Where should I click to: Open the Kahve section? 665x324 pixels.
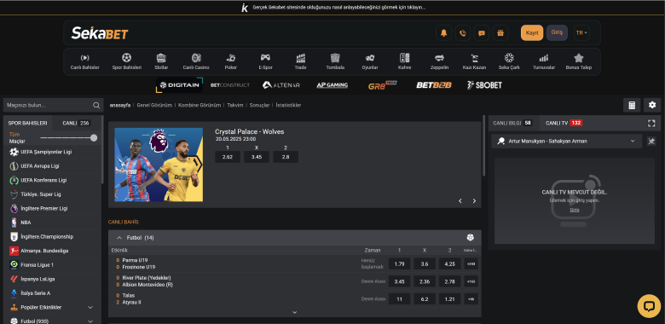[x=405, y=62]
